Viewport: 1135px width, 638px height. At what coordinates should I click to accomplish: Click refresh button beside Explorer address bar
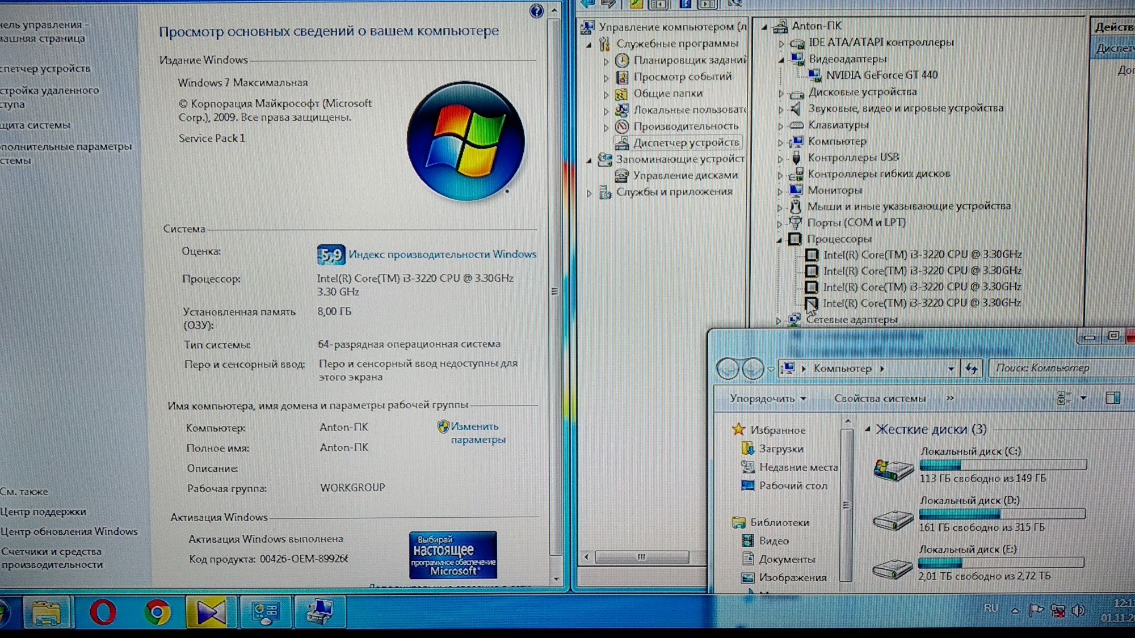972,369
